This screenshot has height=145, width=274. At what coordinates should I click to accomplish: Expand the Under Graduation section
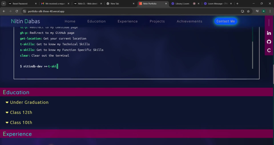[x=27, y=102]
